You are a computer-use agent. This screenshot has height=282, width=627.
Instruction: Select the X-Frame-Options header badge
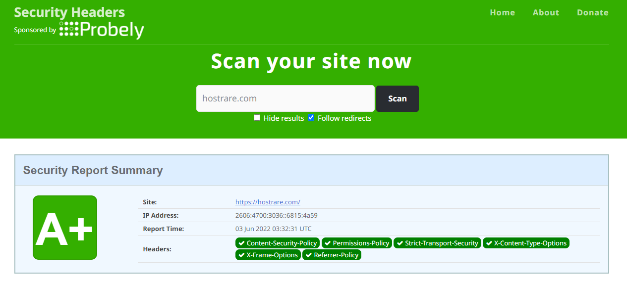point(268,255)
